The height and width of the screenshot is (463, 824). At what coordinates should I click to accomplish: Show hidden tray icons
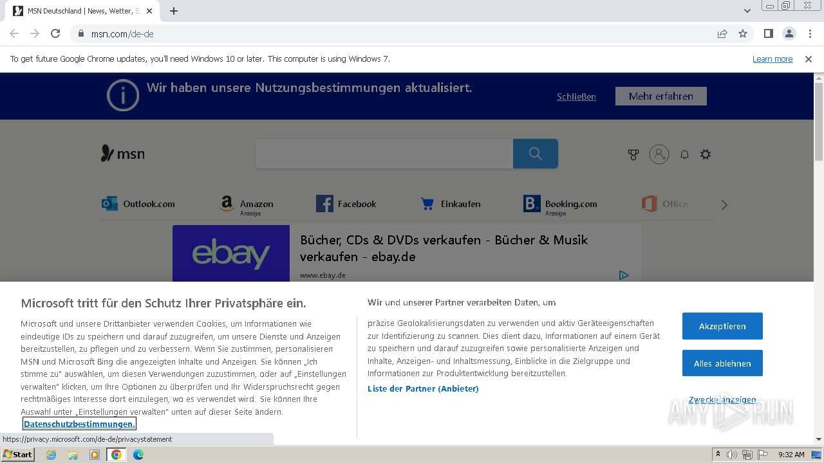(718, 455)
